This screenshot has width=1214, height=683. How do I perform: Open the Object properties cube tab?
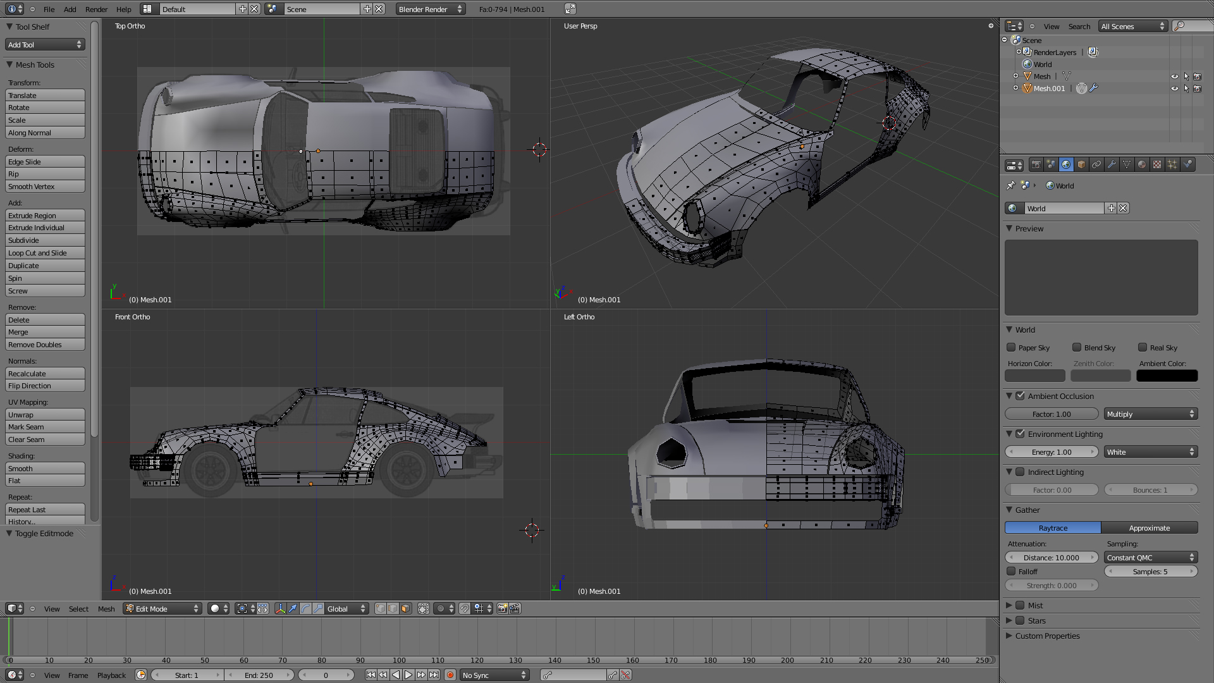tap(1081, 165)
